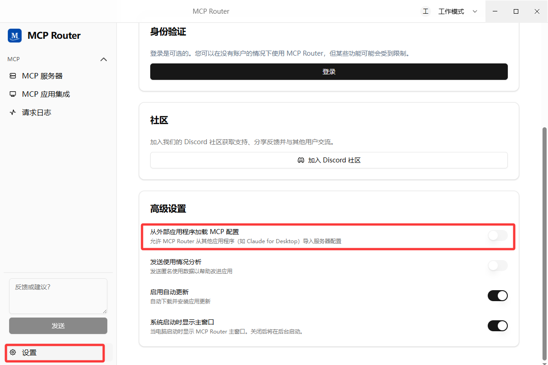Image resolution: width=548 pixels, height=365 pixels.
Task: Toggle 发送使用情况分析 switch
Action: (498, 266)
